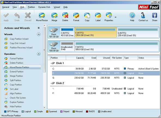Screen dimensions: 161x118
Task: Click the Discard X icon
Action: pos(28,15)
